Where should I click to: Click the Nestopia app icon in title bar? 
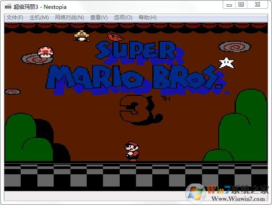pyautogui.click(x=8, y=7)
